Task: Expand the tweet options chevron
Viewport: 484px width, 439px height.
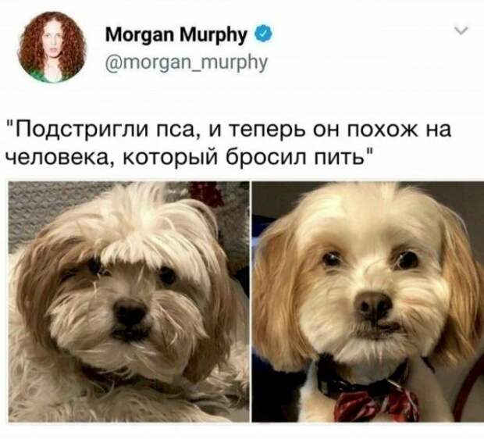Action: point(461,30)
